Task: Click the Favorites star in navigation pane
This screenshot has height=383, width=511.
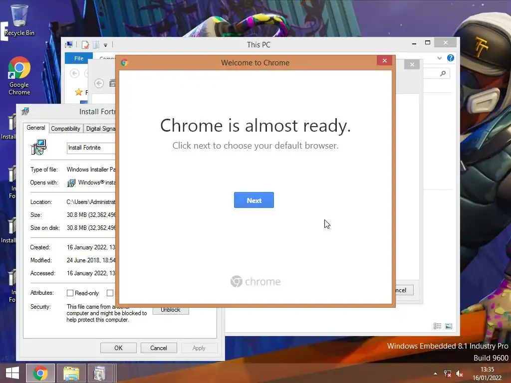Action: [78, 92]
